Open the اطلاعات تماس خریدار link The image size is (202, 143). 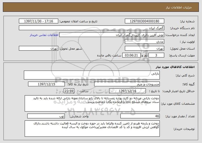point(44,35)
